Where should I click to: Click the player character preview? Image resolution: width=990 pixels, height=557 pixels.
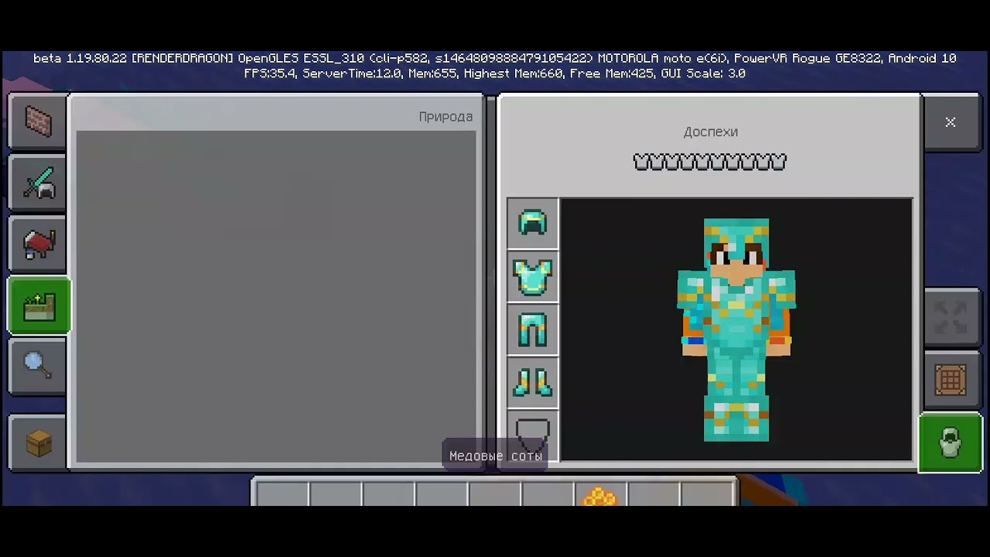click(736, 330)
